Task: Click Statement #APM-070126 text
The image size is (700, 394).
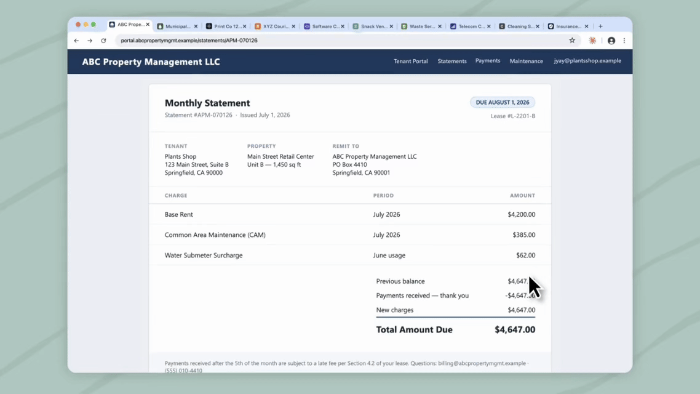Action: pyautogui.click(x=198, y=115)
